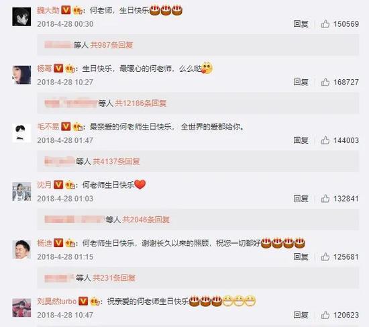Click 杨迪's avatar thumbnail

pyautogui.click(x=21, y=250)
